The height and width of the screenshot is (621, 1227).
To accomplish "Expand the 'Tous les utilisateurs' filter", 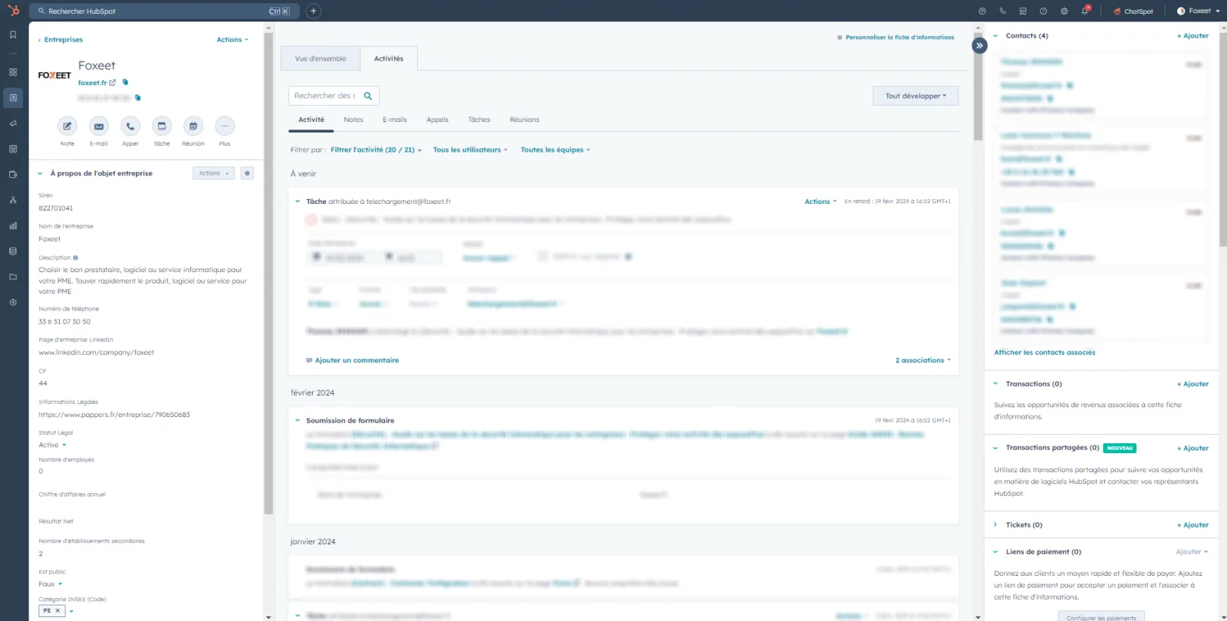I will coord(469,150).
